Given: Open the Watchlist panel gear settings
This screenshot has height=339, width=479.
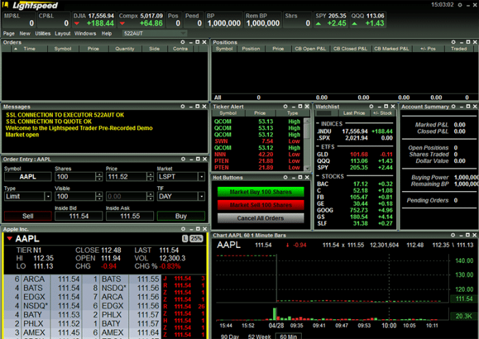Looking at the screenshot, I should [x=371, y=106].
